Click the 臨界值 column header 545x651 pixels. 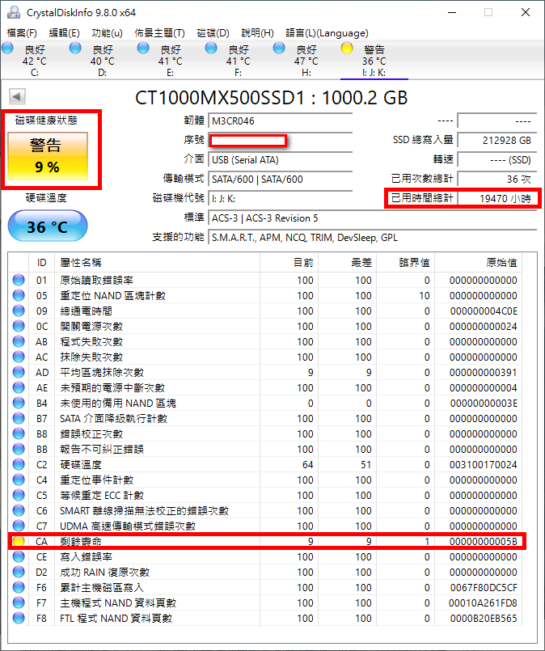pos(406,262)
